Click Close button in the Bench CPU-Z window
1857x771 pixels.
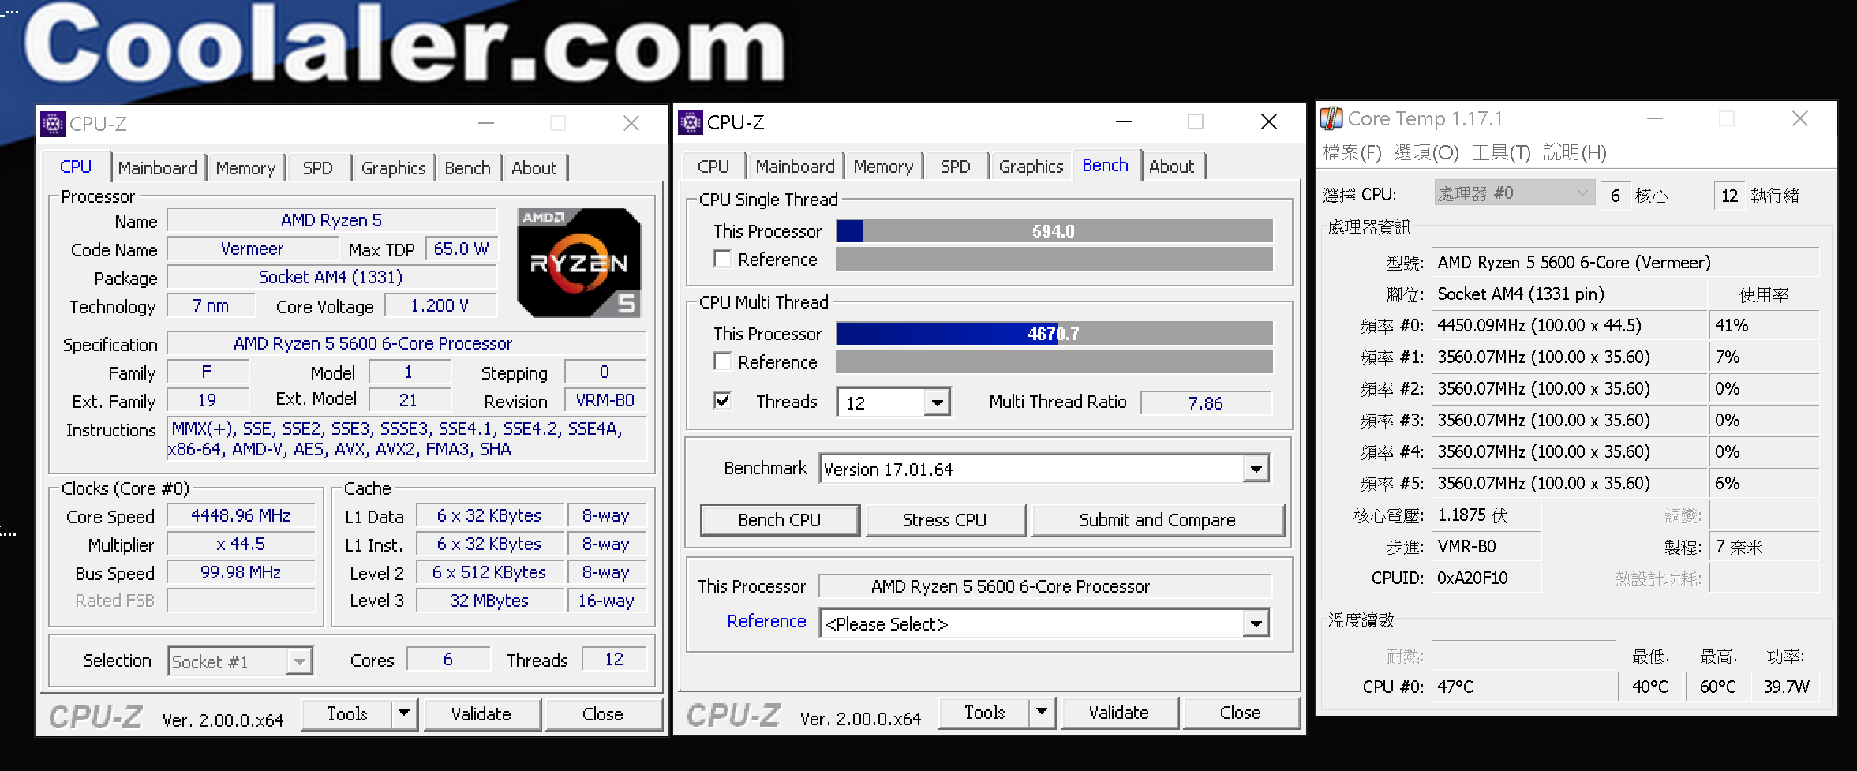[1241, 712]
